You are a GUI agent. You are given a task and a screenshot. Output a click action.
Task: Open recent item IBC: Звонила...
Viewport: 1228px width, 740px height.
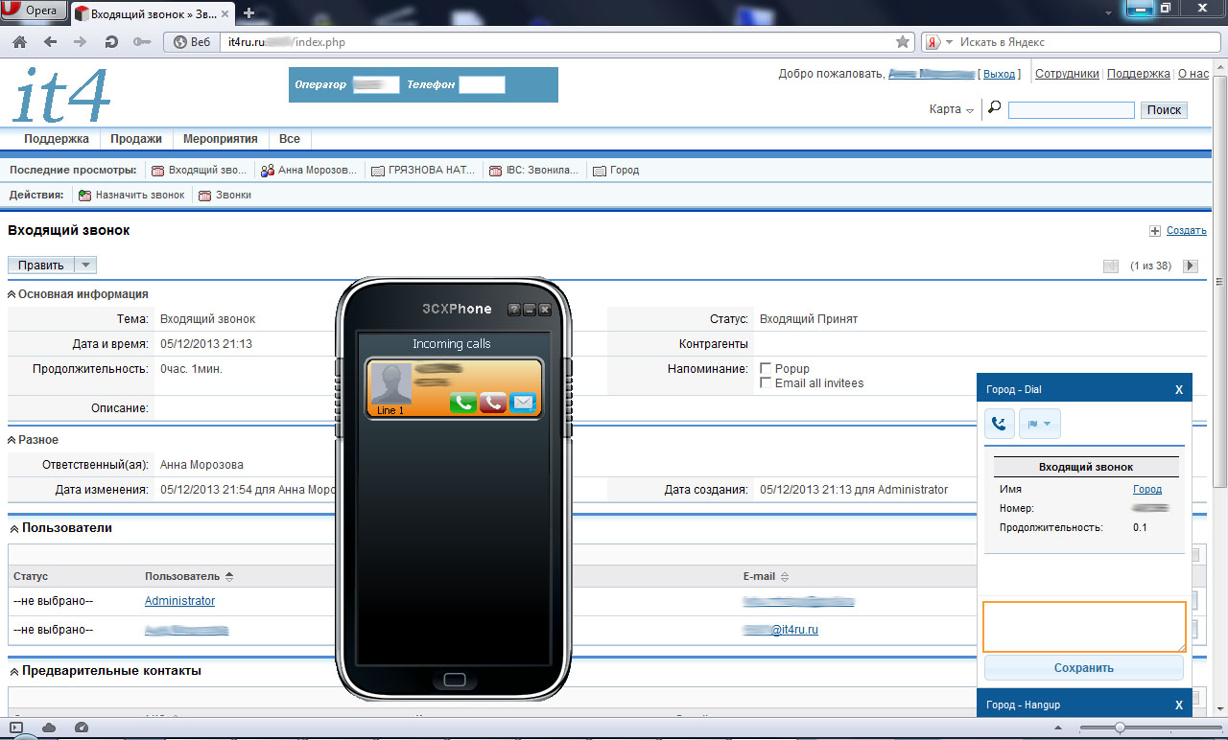pos(534,171)
